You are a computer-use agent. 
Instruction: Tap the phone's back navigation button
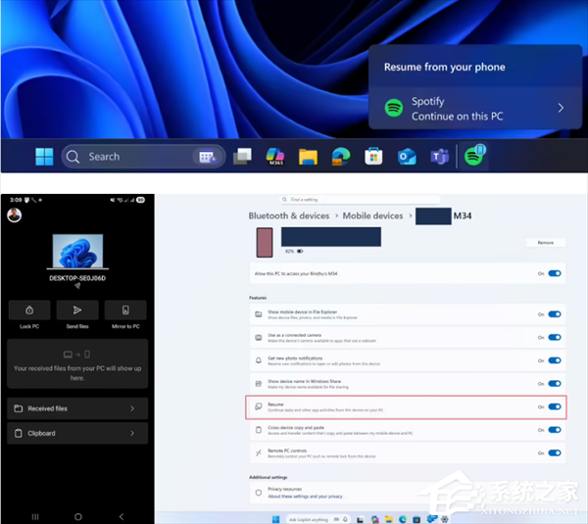click(x=122, y=517)
